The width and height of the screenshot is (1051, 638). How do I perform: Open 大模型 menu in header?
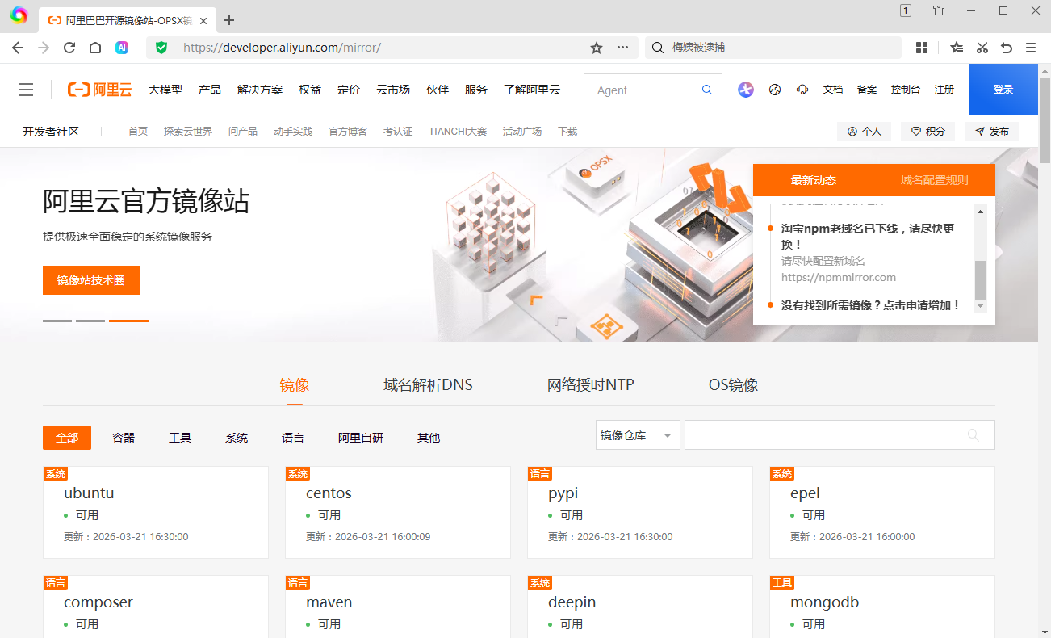[x=165, y=90]
